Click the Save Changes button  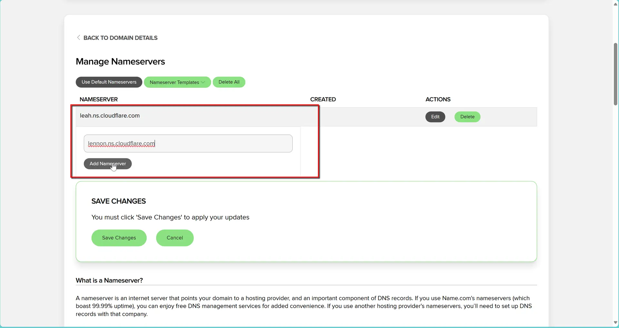pos(119,238)
